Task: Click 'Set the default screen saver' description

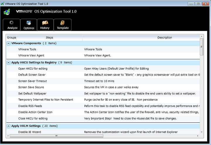Action: 142,75
